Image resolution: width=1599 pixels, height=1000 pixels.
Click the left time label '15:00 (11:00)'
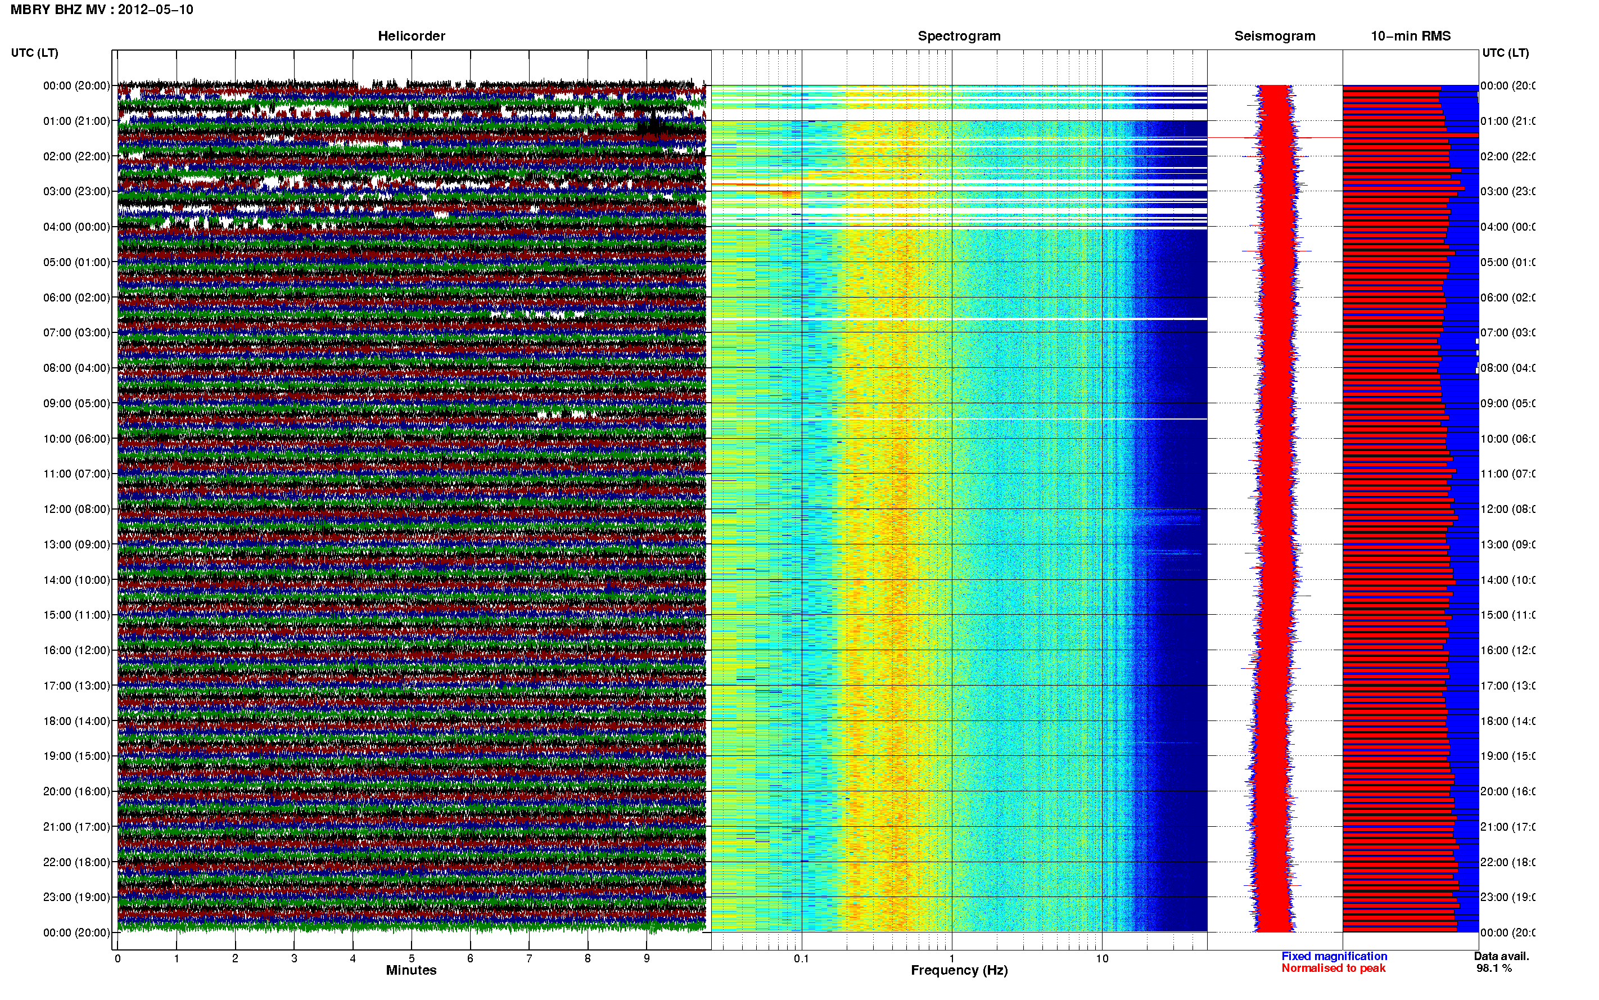pyautogui.click(x=76, y=615)
